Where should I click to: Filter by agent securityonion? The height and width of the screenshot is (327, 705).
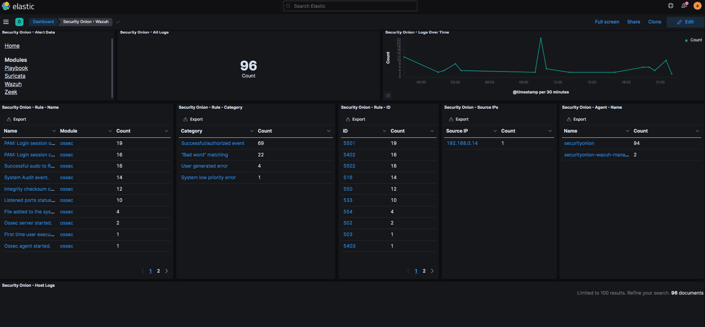point(579,143)
